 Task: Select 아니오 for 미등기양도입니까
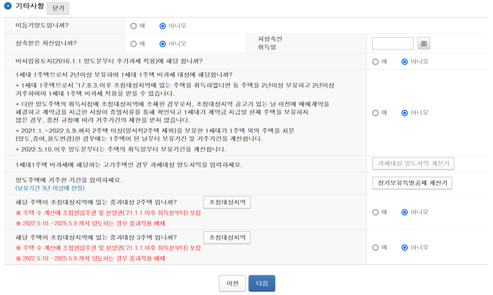pos(163,26)
